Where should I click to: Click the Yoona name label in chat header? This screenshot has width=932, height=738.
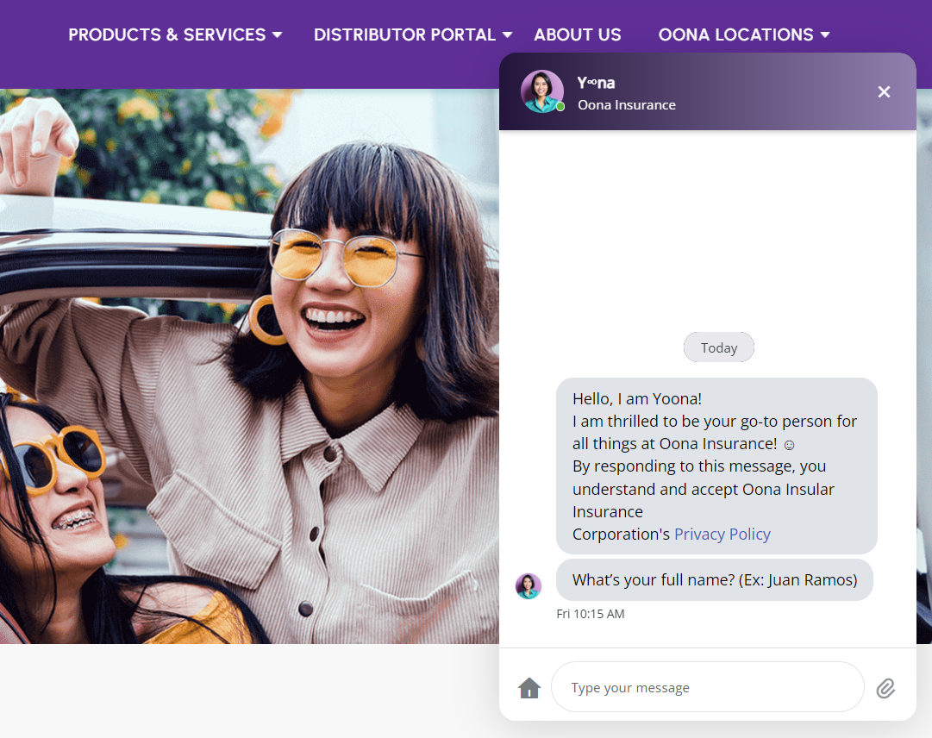point(595,83)
